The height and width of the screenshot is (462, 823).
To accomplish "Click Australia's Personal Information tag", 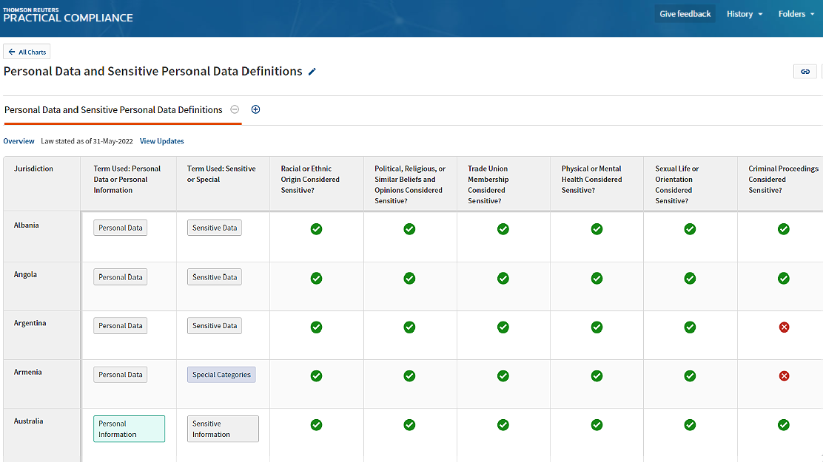I will [129, 429].
